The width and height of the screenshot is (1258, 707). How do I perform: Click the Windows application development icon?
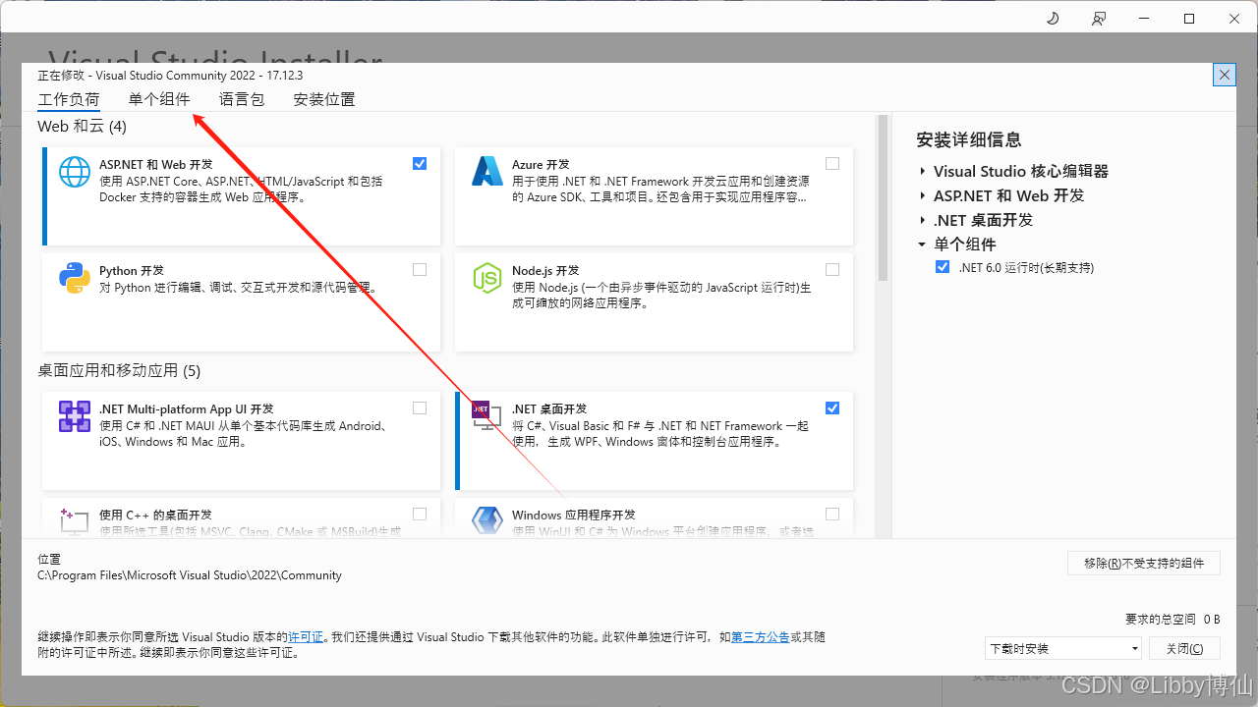487,521
